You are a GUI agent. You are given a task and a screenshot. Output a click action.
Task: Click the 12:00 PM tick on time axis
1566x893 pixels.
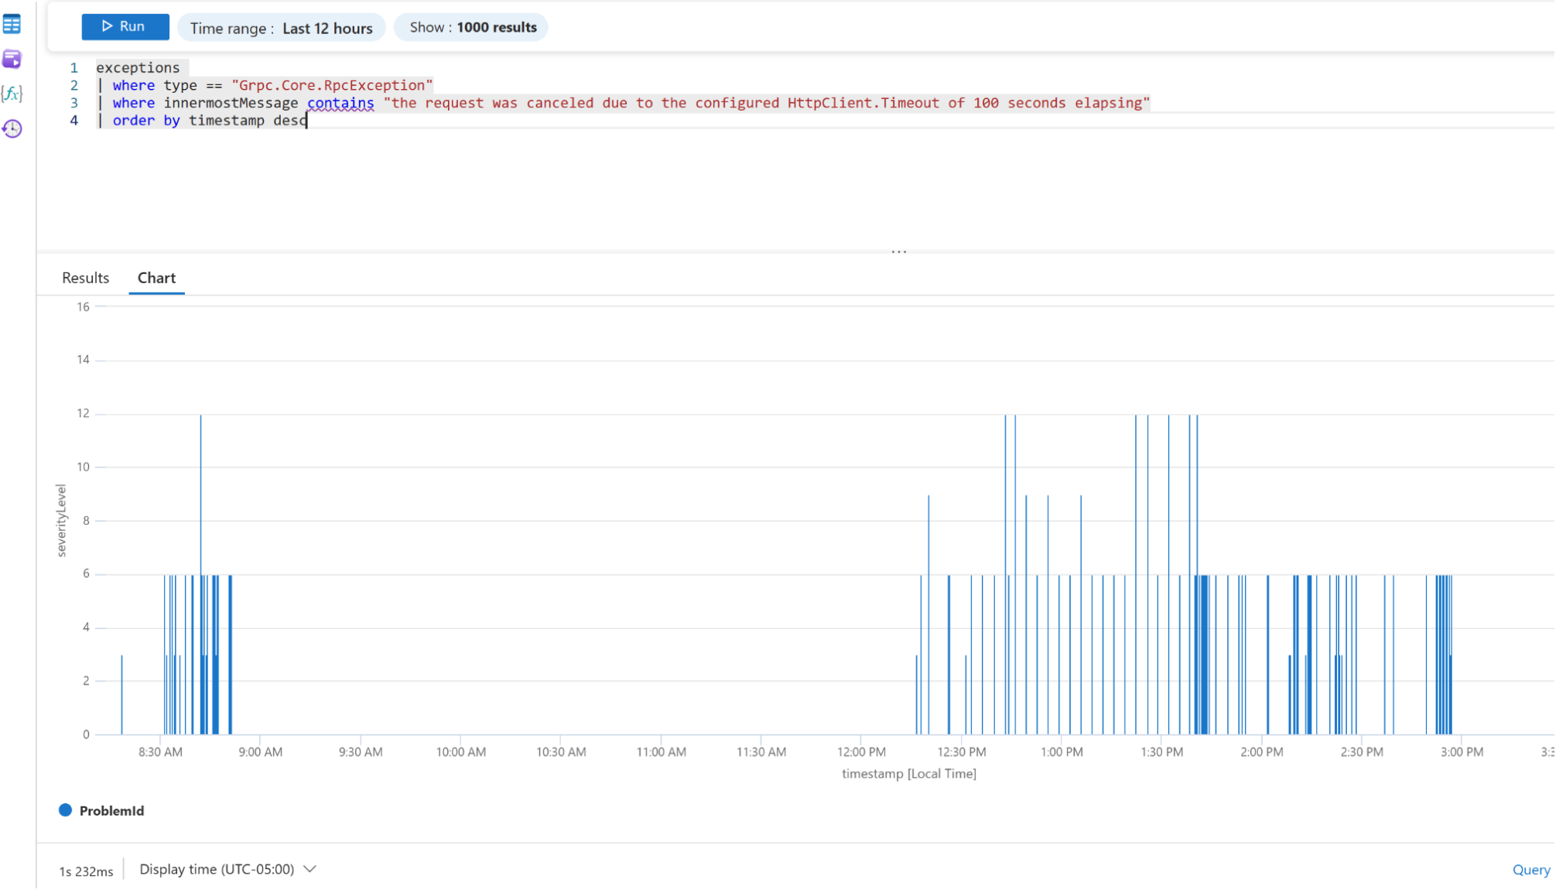click(x=861, y=751)
